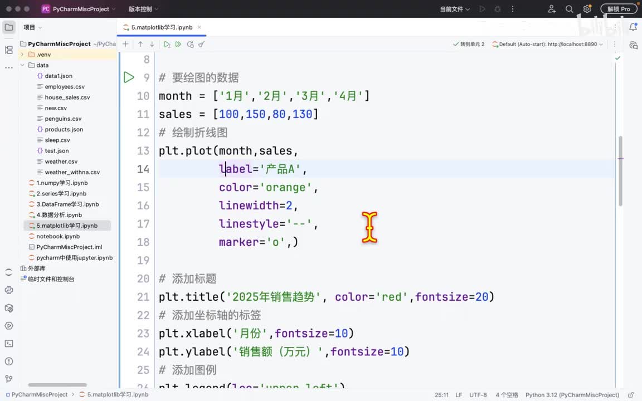Open Jupyter server Default (Auto-start) dropdown
642x401 pixels.
pyautogui.click(x=547, y=44)
